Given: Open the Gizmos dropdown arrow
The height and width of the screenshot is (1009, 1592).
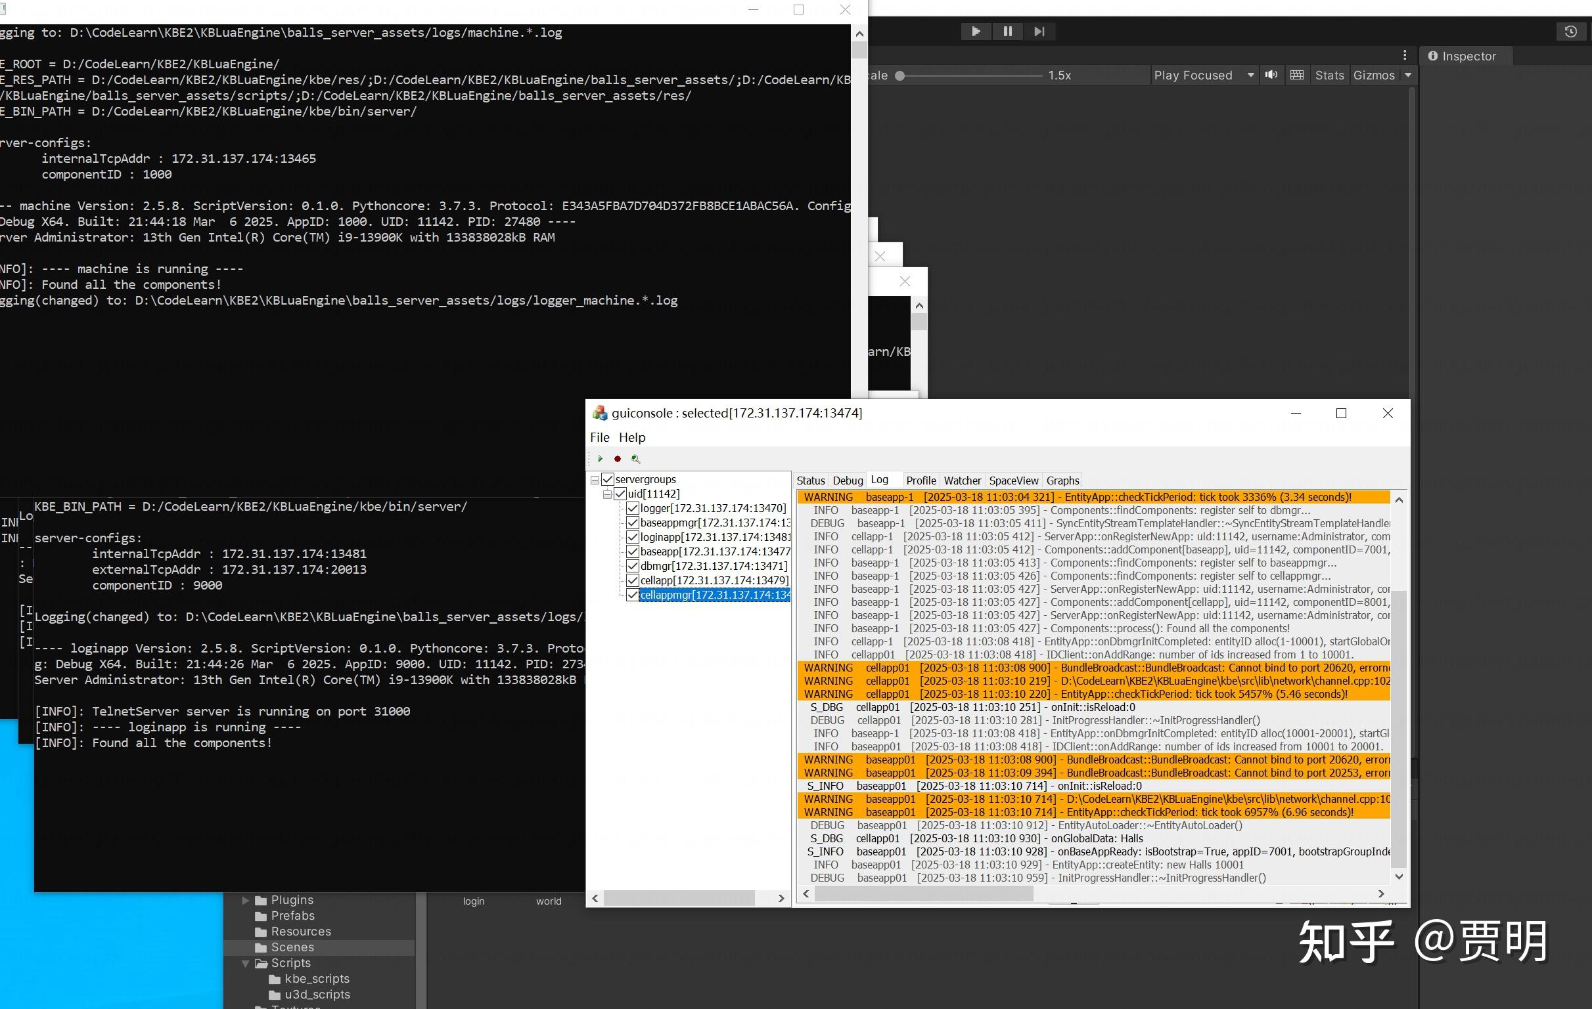Looking at the screenshot, I should click(1408, 75).
